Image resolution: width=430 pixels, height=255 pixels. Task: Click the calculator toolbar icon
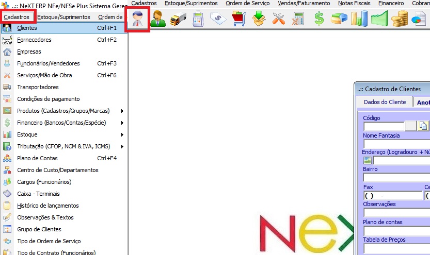[298, 19]
